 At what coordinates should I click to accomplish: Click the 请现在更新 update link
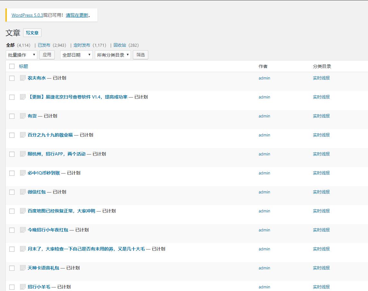point(77,15)
